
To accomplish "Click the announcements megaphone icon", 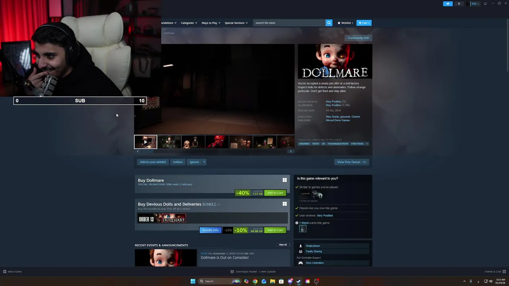I will 448,4.
